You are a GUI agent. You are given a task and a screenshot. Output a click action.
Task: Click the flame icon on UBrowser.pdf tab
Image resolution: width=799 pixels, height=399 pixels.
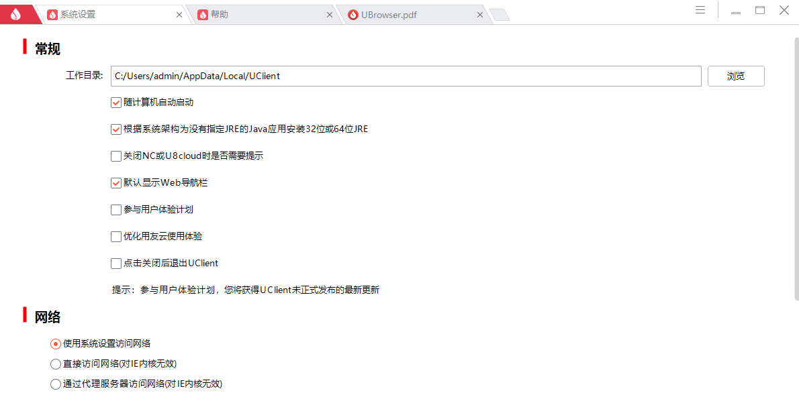pyautogui.click(x=353, y=13)
